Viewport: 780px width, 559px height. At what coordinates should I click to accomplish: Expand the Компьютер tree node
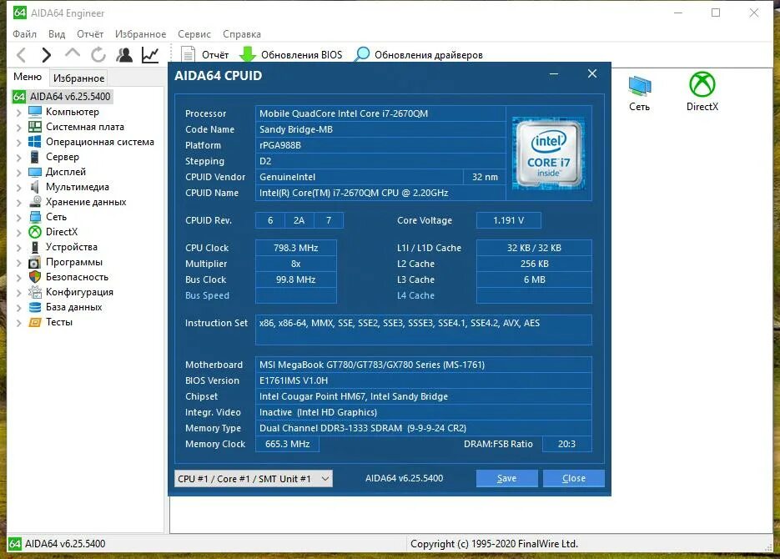(x=19, y=113)
